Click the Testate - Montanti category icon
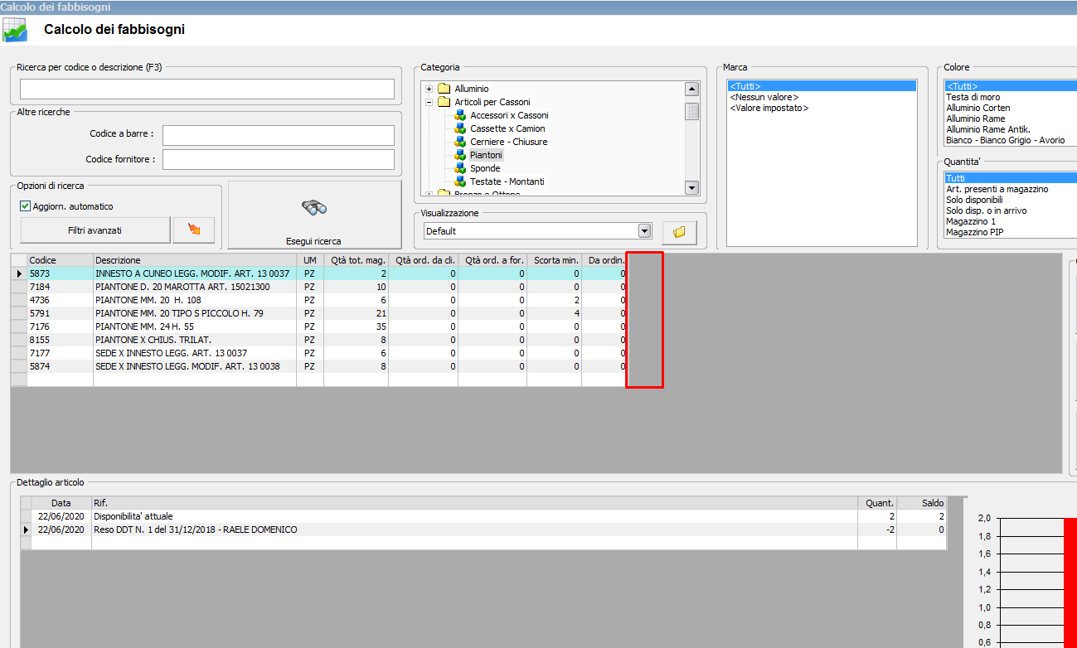The height and width of the screenshot is (648, 1077). coord(460,181)
